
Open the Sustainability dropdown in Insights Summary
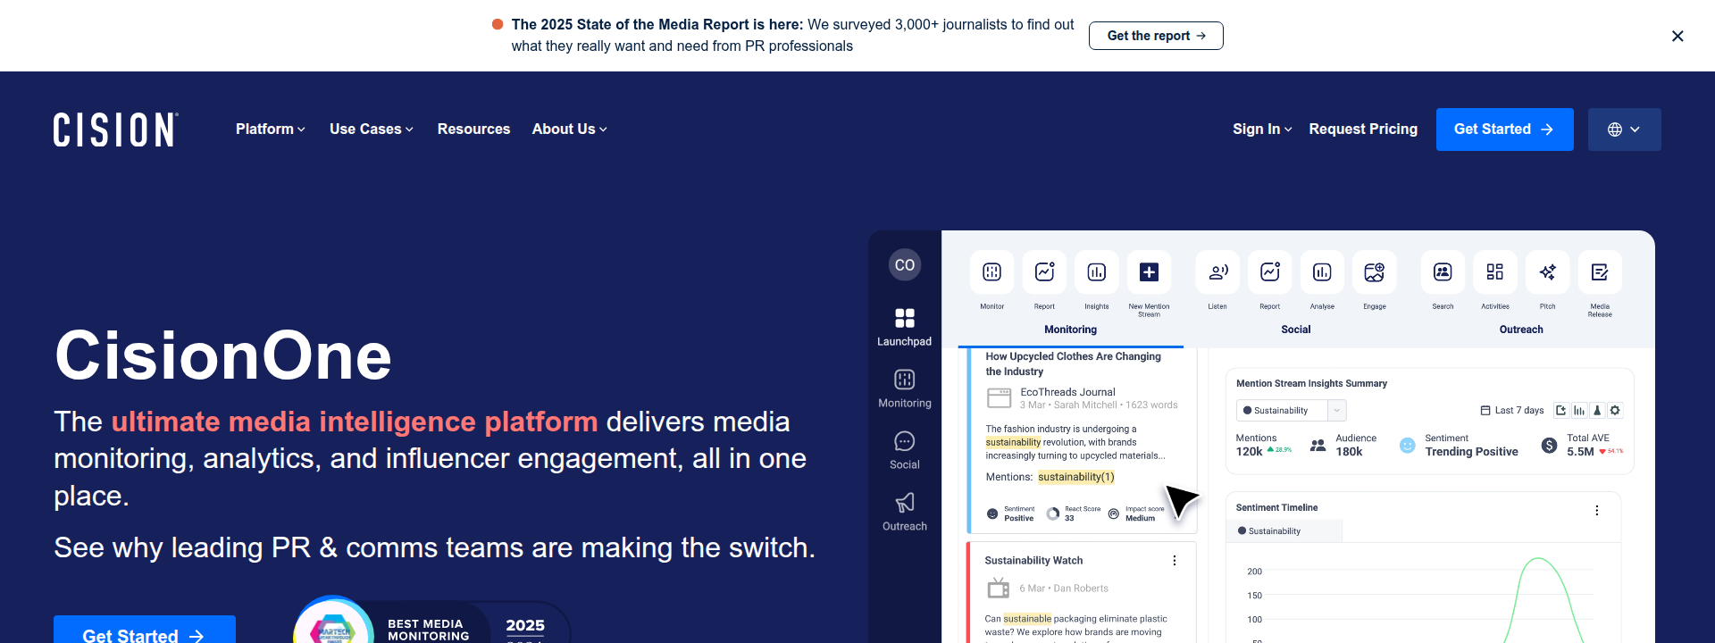(1292, 411)
